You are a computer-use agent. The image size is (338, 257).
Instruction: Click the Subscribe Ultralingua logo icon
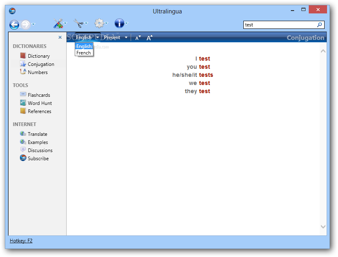pos(23,158)
